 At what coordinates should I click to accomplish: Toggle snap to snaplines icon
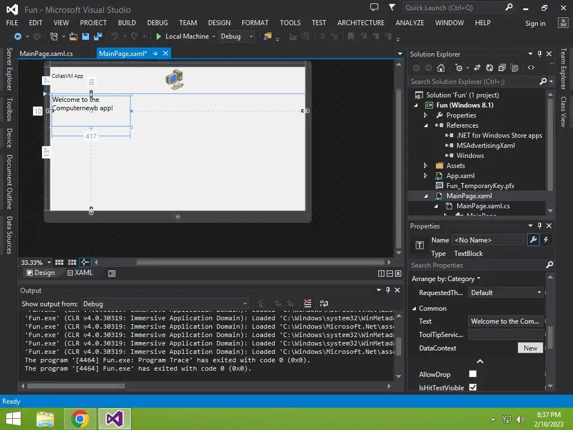pyautogui.click(x=85, y=262)
